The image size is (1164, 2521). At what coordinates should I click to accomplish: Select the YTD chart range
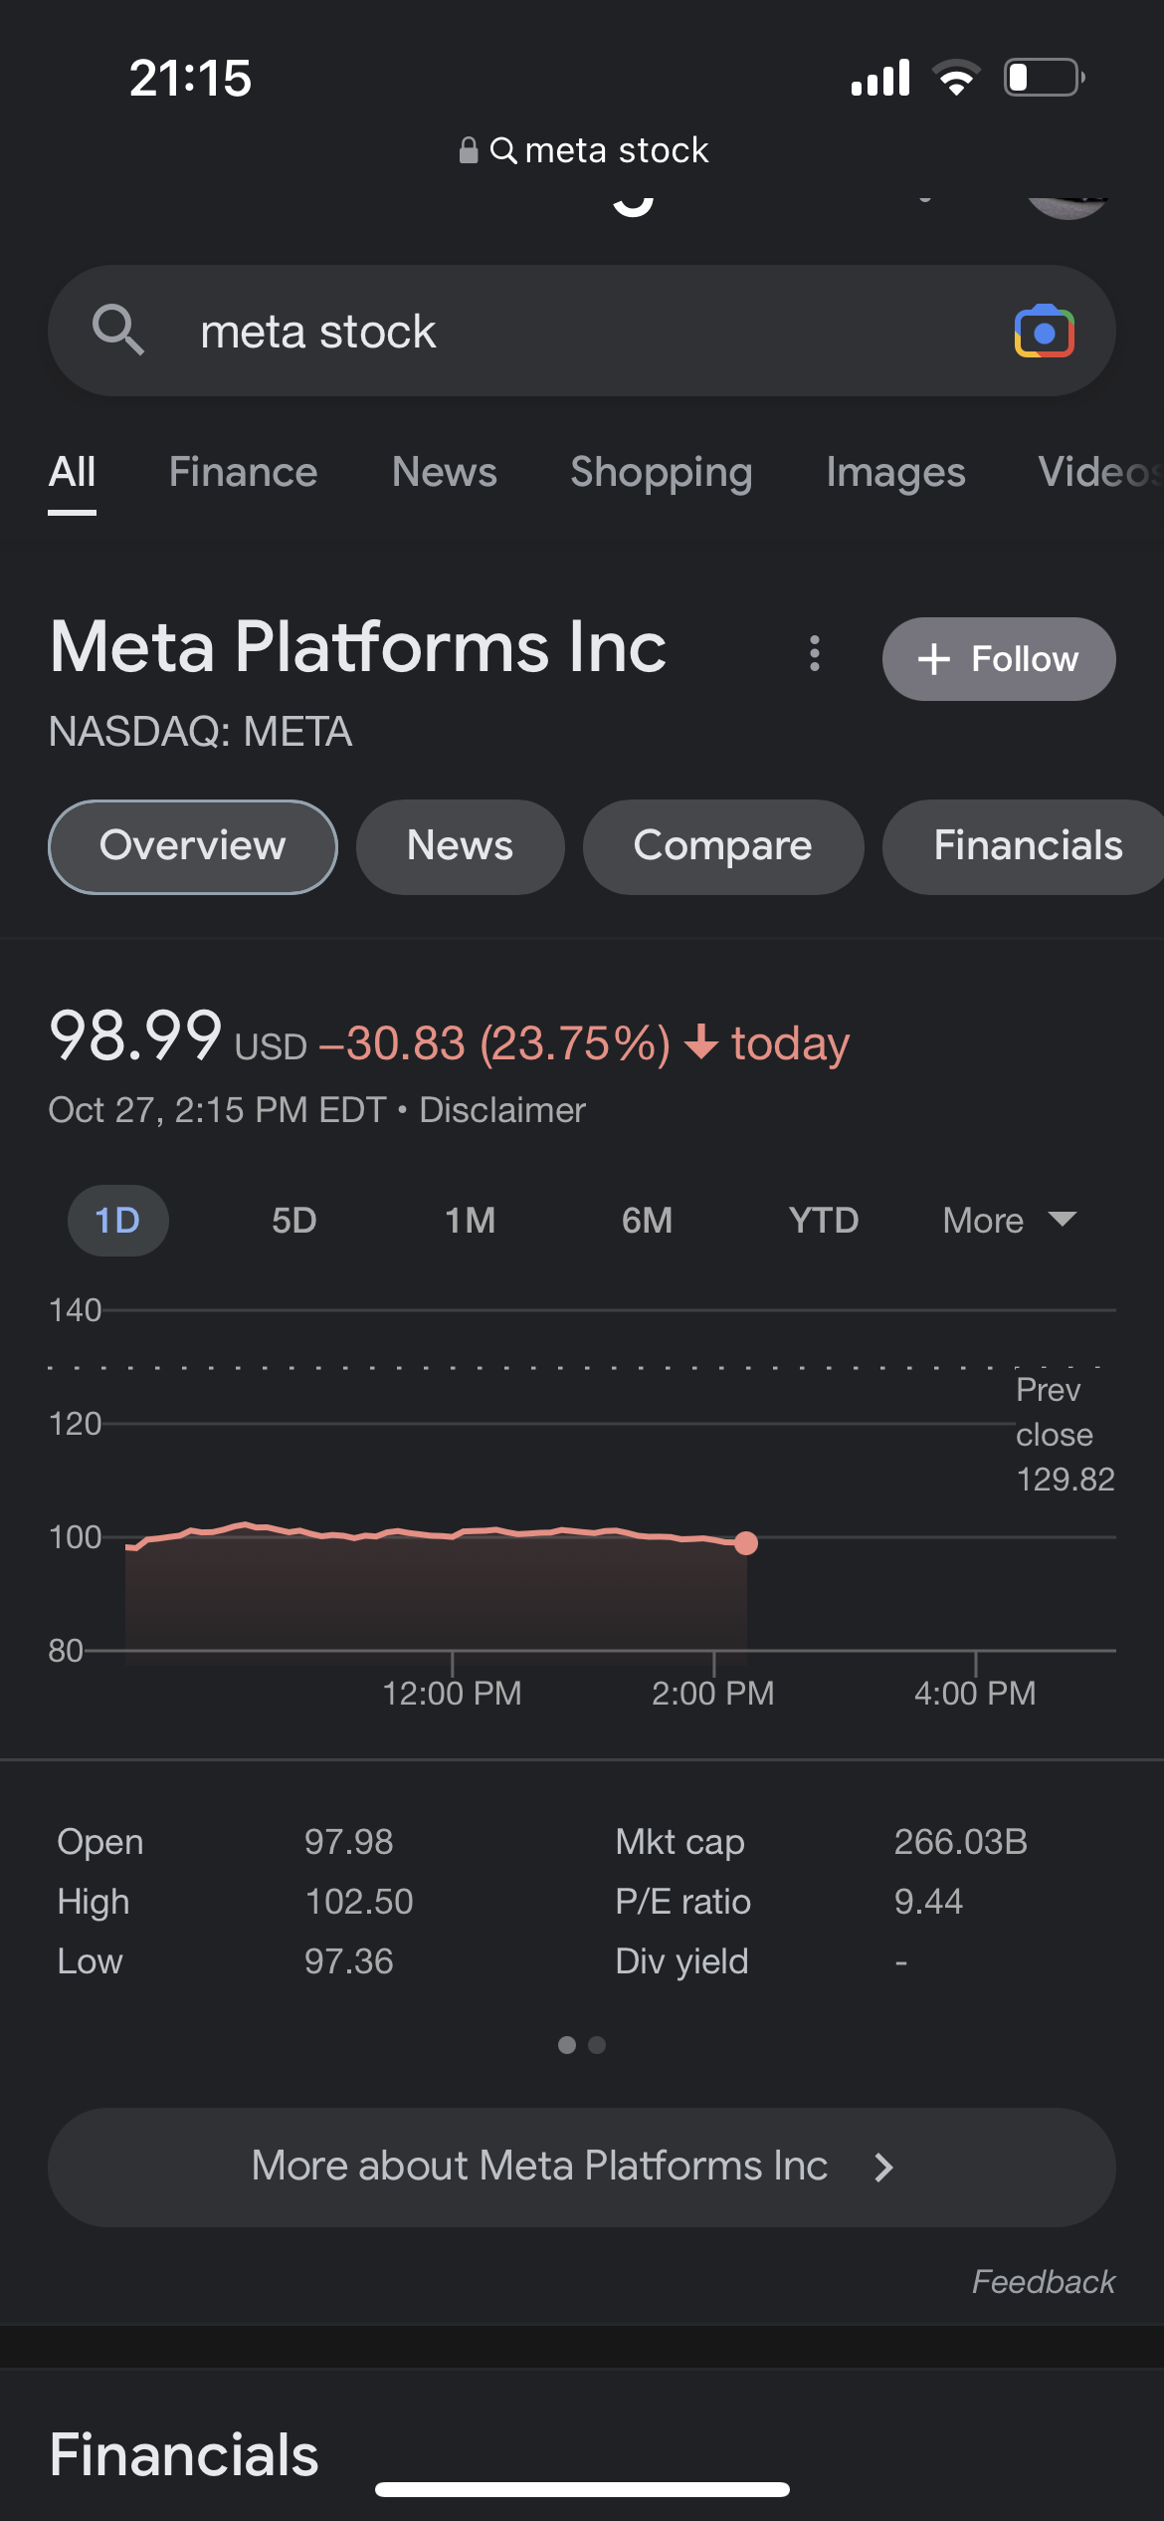pos(824,1221)
